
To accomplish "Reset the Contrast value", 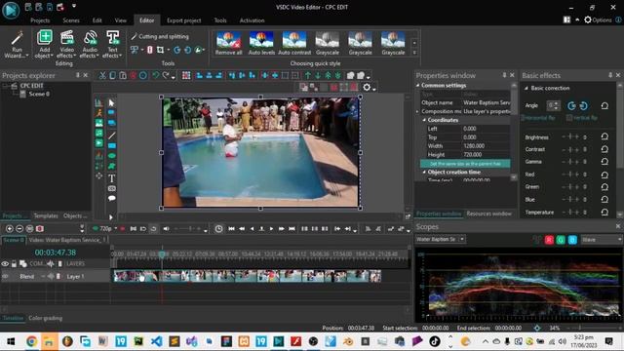I will 604,149.
